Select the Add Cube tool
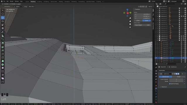This screenshot has width=187, height=105. point(3,40)
